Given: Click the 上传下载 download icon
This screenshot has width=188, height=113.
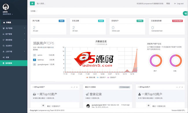Looking at the screenshot, I should click(3, 52).
